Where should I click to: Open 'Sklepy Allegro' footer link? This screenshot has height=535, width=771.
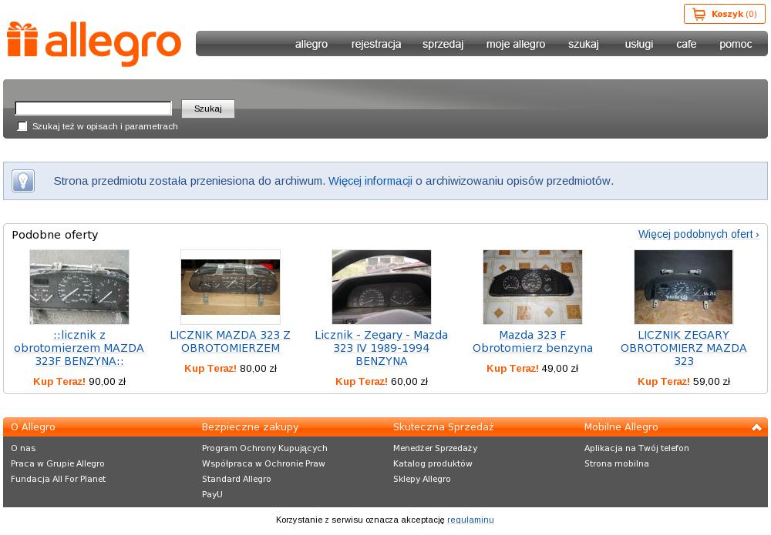(x=422, y=479)
